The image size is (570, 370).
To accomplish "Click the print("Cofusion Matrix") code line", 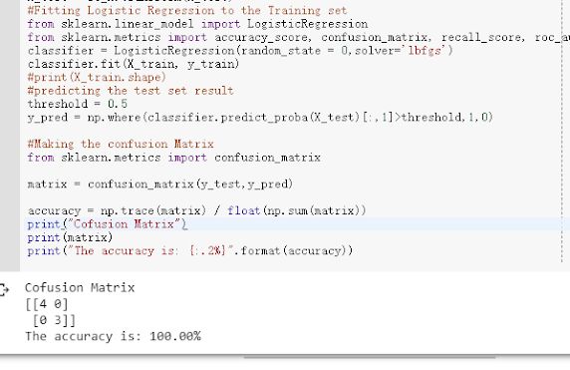I will tap(108, 224).
